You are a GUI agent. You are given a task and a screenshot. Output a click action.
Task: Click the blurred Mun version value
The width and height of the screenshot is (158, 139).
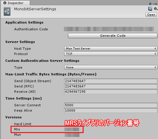point(72,135)
